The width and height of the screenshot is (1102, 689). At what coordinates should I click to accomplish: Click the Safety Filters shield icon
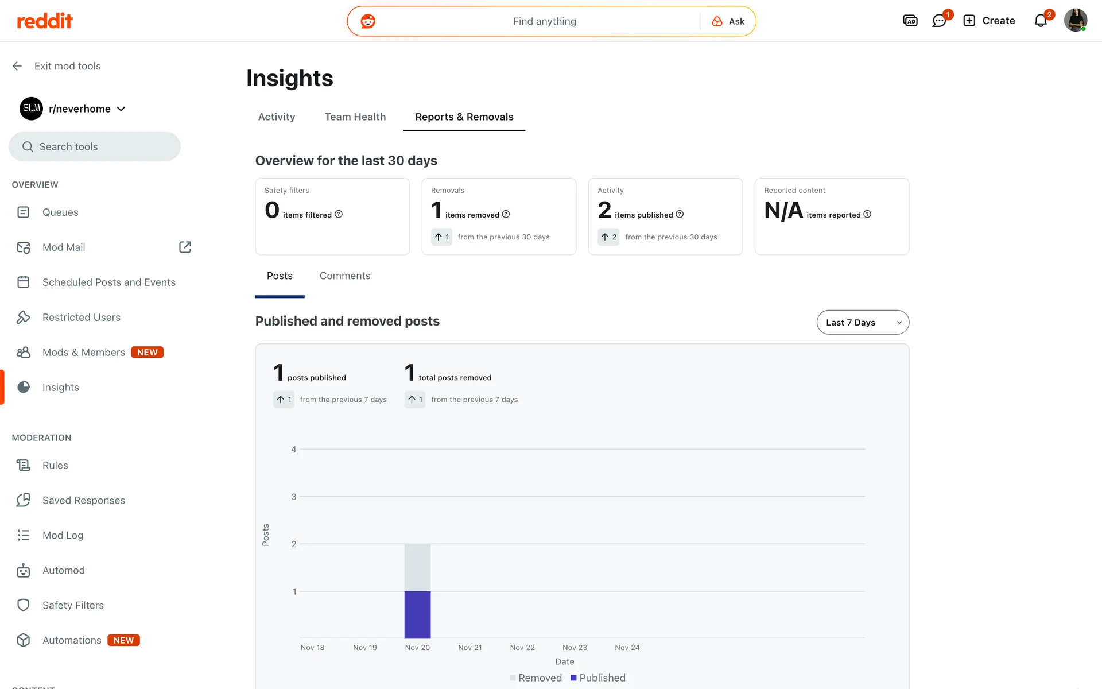point(24,605)
